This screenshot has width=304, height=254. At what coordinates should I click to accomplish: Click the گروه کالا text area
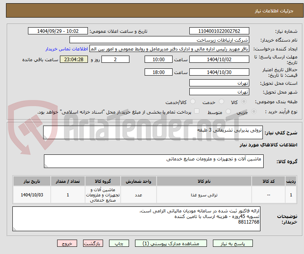click(154, 161)
